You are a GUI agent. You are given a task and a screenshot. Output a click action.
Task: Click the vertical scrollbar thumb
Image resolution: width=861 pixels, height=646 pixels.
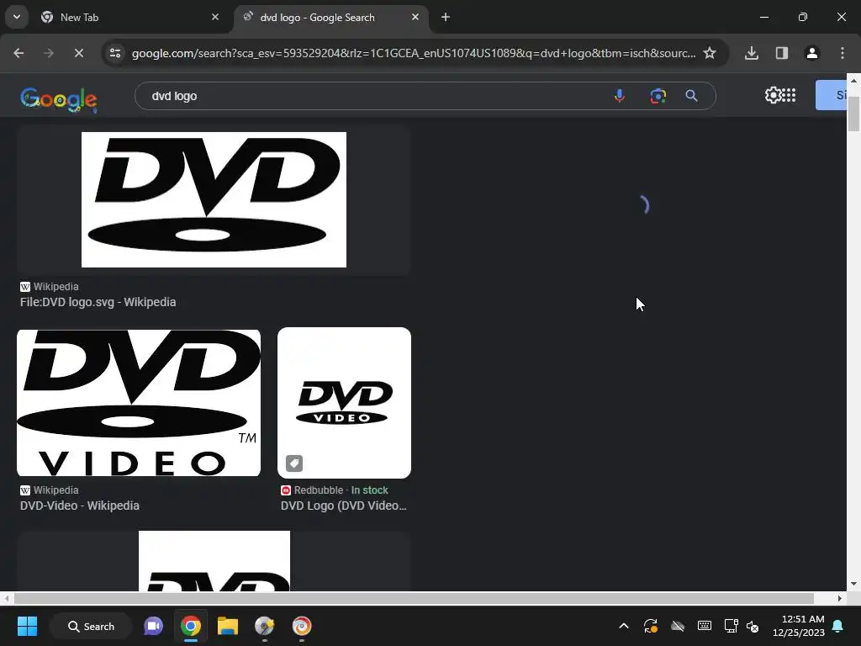[x=853, y=114]
